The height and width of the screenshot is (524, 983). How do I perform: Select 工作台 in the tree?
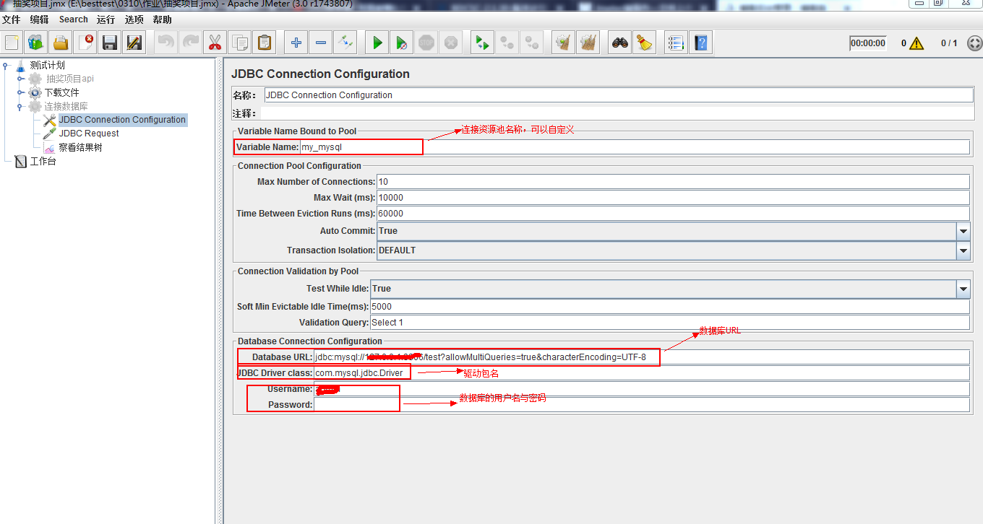(43, 161)
